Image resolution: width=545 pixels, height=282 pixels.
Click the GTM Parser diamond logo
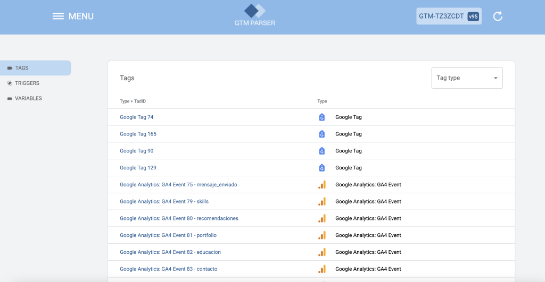tap(255, 11)
